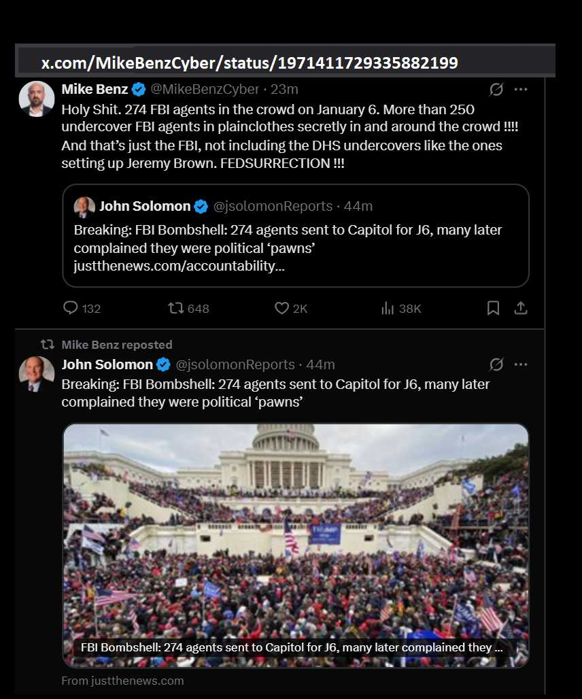Screen dimensions: 582x699
Task: View analytics showing 38K views
Action: [388, 308]
